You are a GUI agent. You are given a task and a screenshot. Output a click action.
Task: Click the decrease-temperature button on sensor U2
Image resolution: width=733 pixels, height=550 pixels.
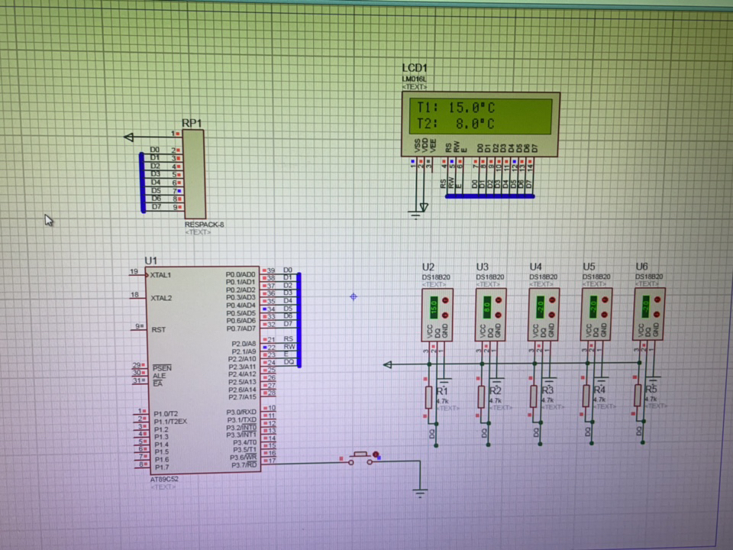pos(445,315)
